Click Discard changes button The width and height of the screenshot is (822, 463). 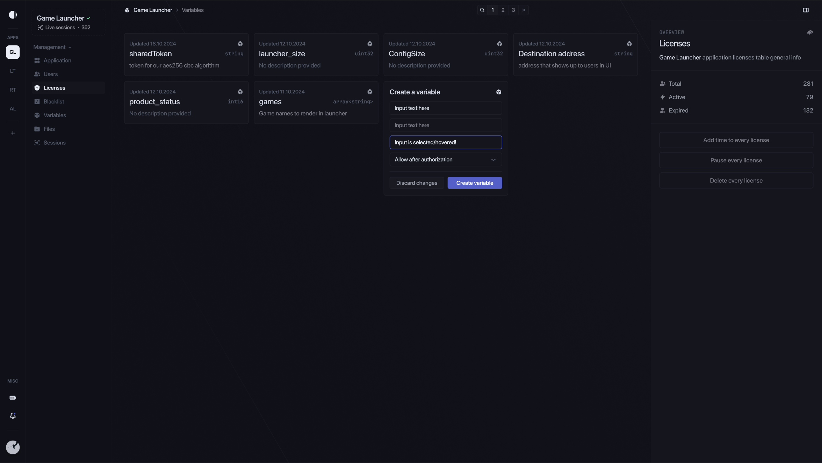(x=417, y=183)
